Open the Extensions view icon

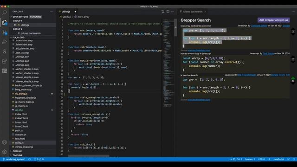coord(5,61)
